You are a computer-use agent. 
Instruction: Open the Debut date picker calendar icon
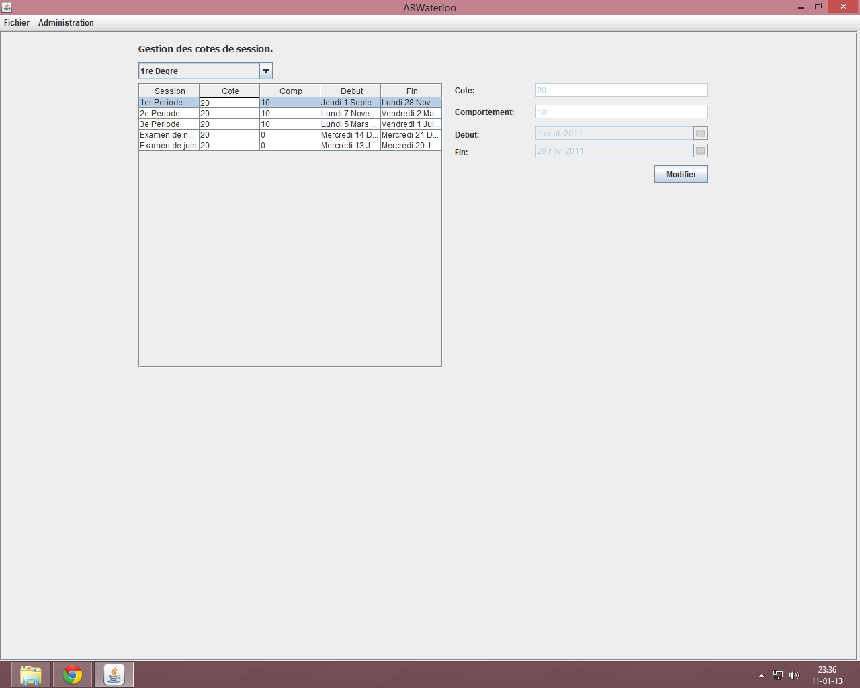(x=700, y=133)
